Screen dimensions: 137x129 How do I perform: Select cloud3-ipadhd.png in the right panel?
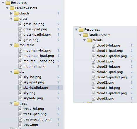[112, 93]
